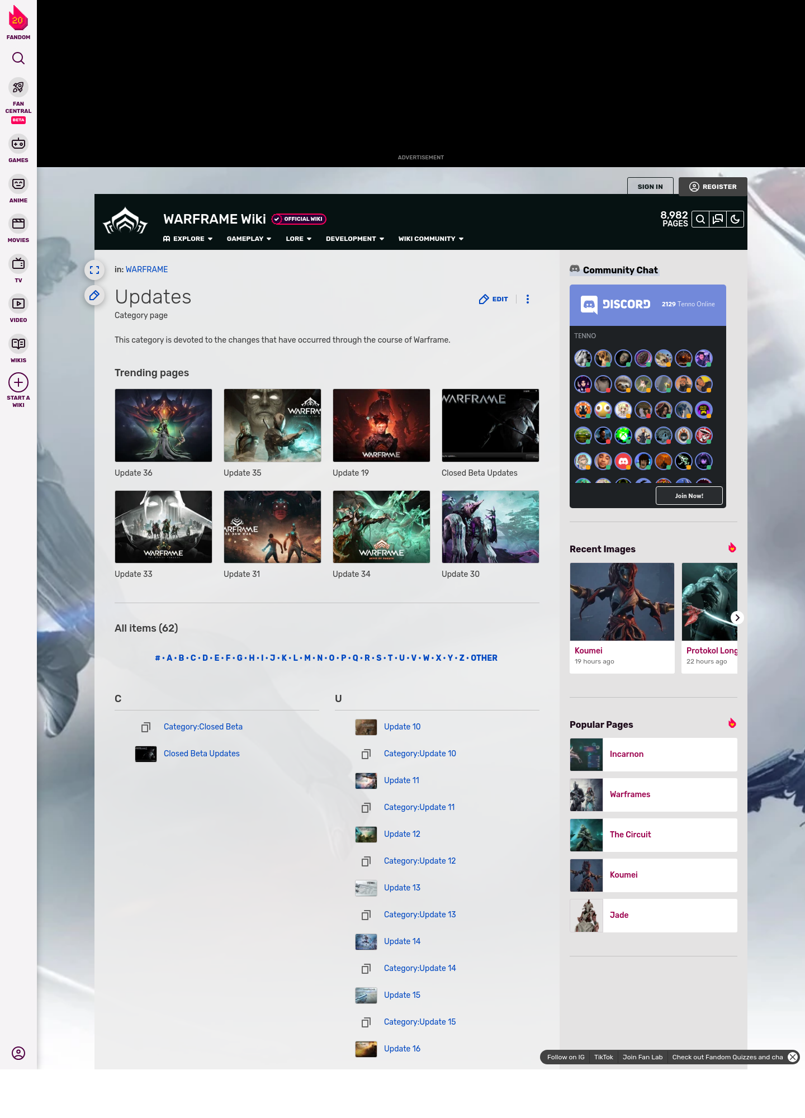Jump to OTHER in alphabet index
Image resolution: width=805 pixels, height=1118 pixels.
click(x=484, y=658)
